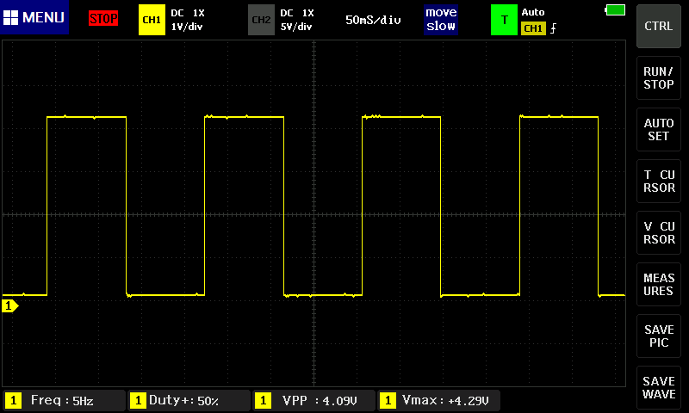Select the CH1 ground level marker
Image resolution: width=689 pixels, height=413 pixels.
coord(10,306)
